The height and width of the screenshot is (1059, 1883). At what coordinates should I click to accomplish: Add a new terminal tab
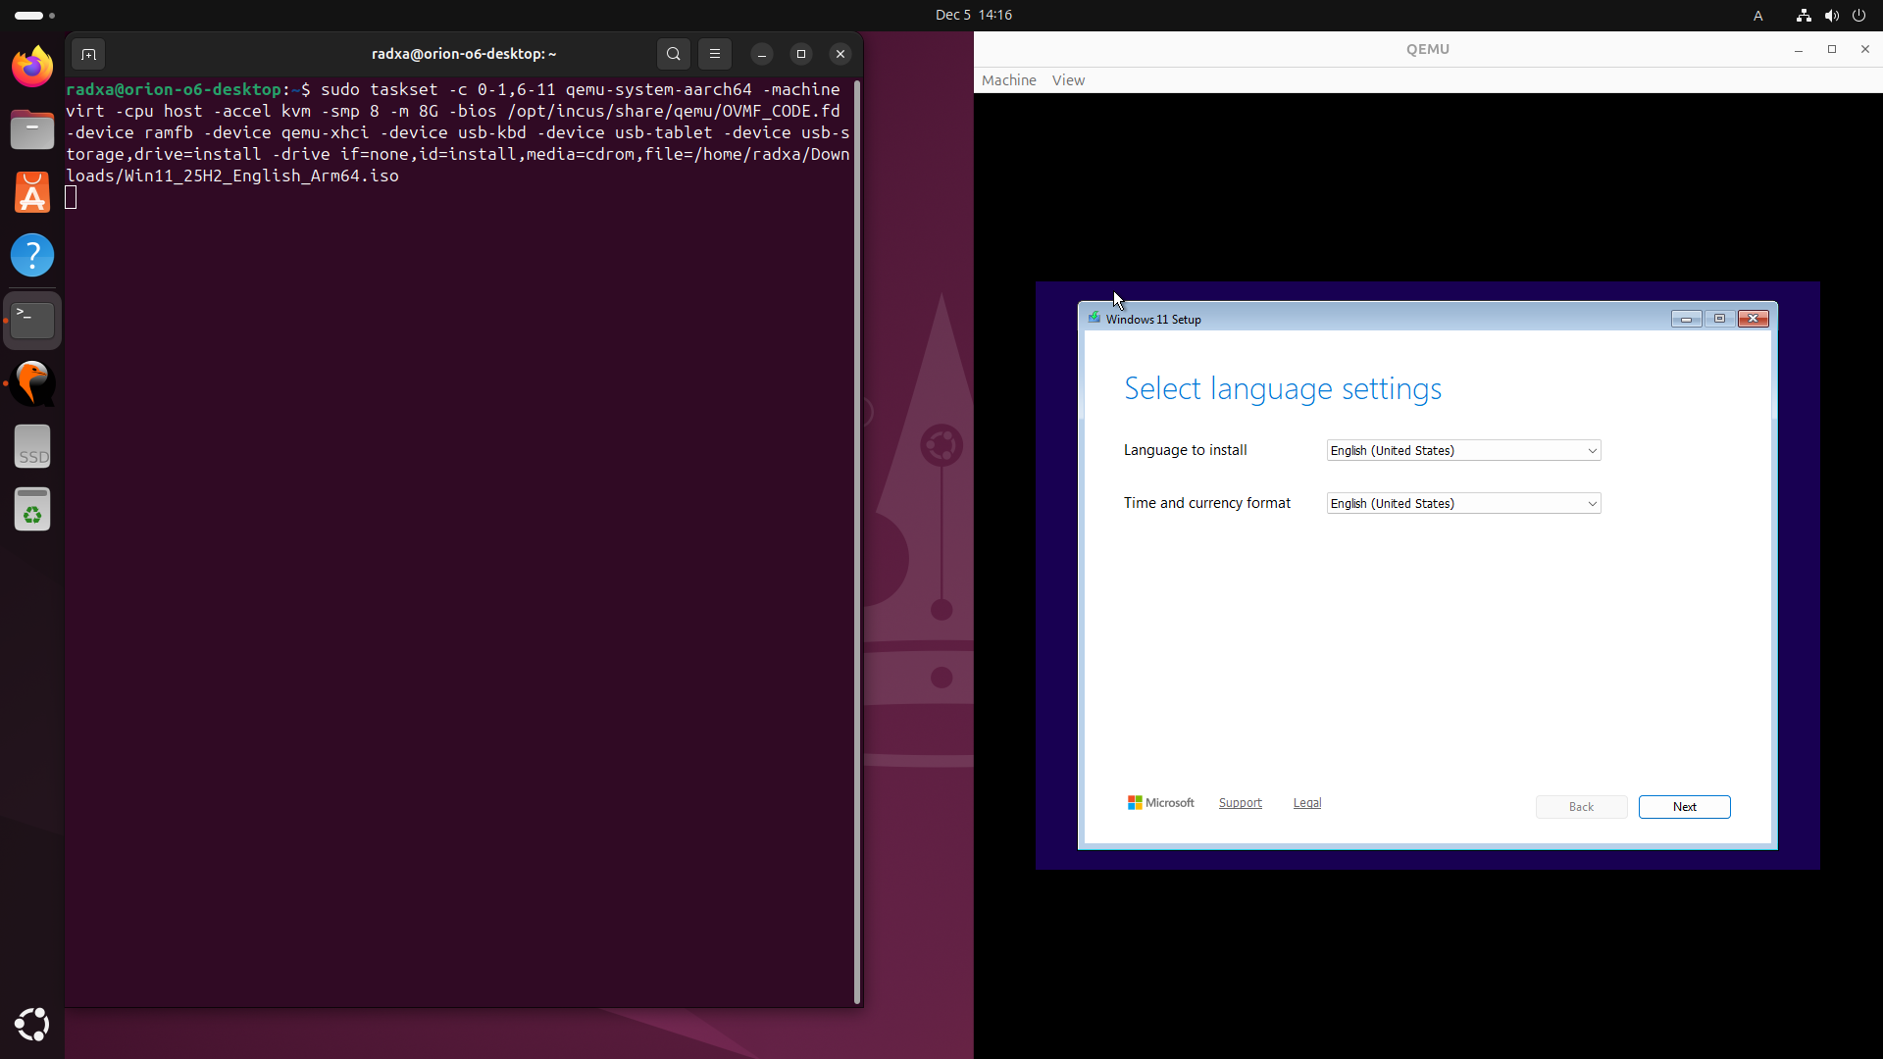tap(88, 54)
